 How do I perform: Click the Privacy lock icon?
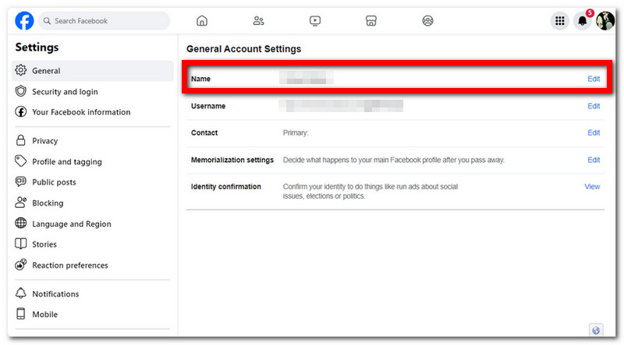[x=21, y=140]
